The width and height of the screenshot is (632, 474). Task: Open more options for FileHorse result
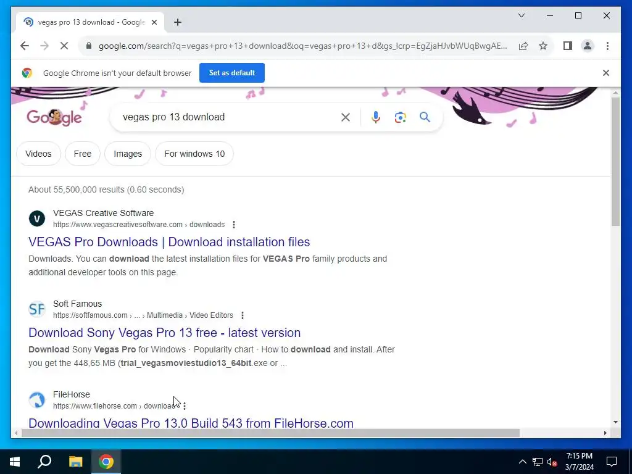[185, 406]
